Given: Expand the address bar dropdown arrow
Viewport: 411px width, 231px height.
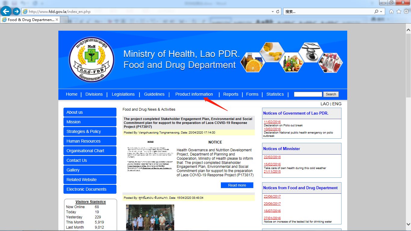Looking at the screenshot, I should click(x=273, y=12).
